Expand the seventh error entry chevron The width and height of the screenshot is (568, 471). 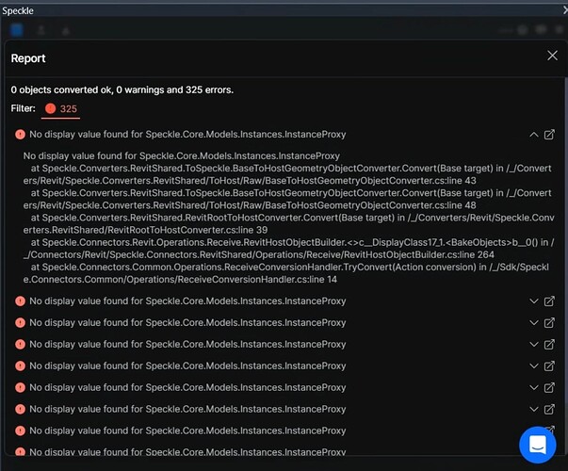(x=533, y=409)
